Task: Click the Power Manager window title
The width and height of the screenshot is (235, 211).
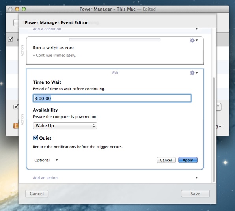Action: 117,9
